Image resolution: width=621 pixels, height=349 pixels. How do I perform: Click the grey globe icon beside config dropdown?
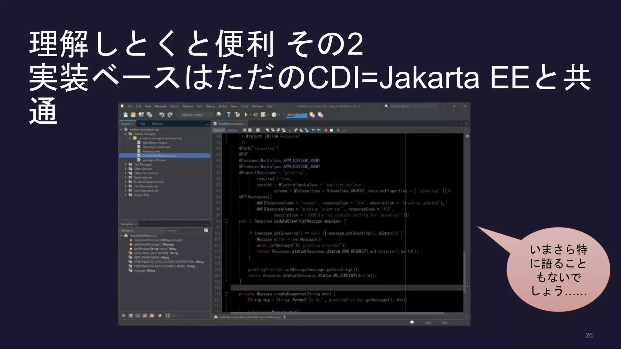[x=219, y=115]
